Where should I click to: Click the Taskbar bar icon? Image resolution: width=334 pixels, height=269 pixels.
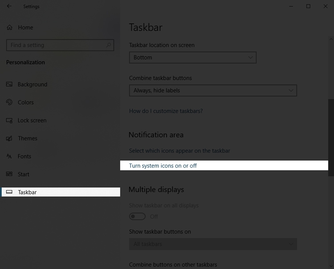9,192
